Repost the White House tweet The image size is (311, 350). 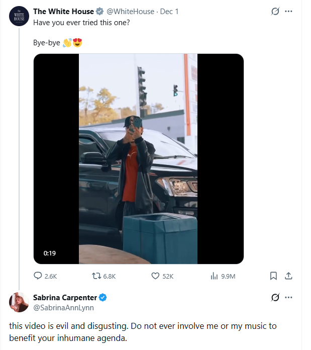point(97,276)
